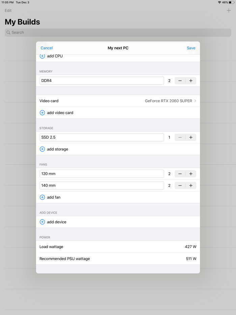Click the Search builds input field

118,32
